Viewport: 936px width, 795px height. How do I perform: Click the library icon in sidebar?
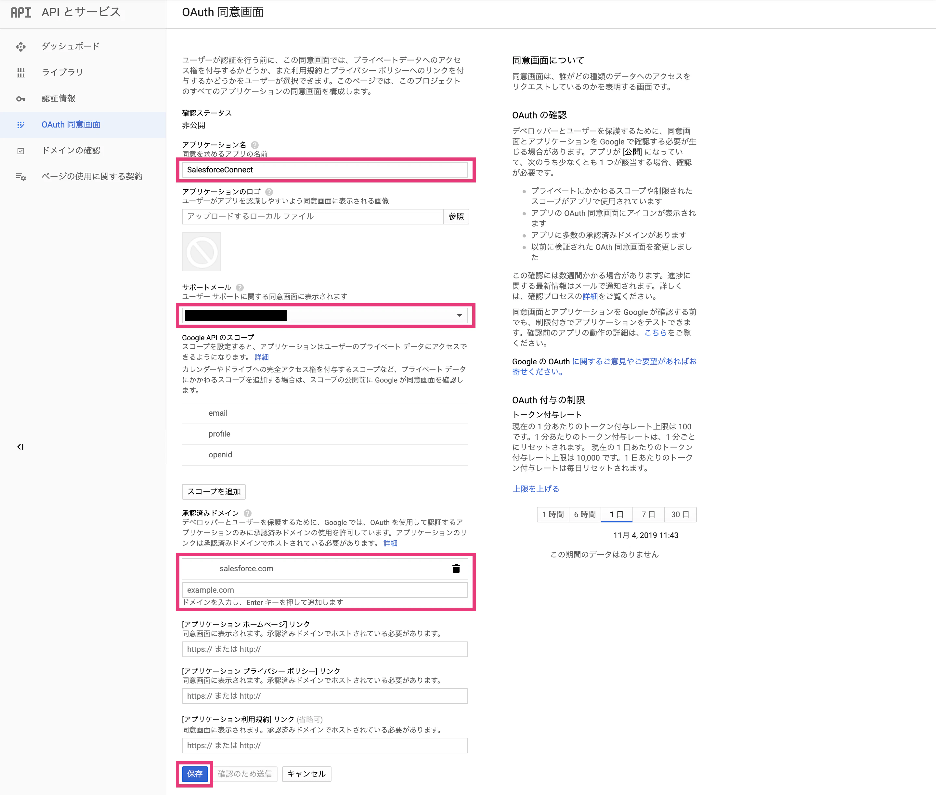pos(21,73)
